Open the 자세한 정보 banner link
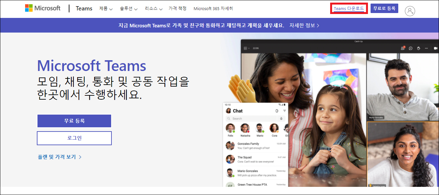 304,25
